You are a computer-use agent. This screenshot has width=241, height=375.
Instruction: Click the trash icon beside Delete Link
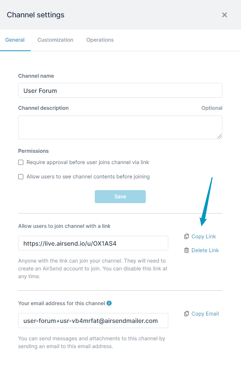(186, 250)
